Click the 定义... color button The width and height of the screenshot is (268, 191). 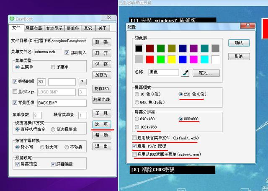206,73
